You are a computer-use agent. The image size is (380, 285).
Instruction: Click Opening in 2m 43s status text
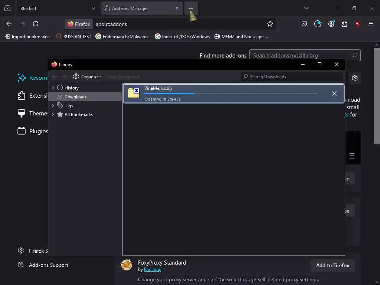(164, 99)
